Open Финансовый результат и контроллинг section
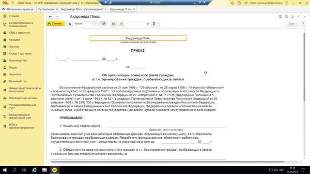This screenshot has height=174, width=310. (25, 89)
